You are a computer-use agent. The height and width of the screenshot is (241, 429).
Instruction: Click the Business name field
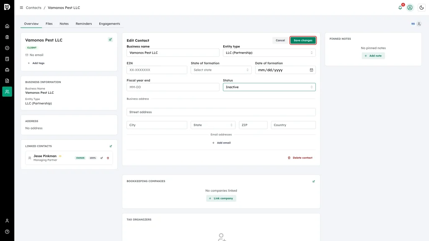coord(173,53)
